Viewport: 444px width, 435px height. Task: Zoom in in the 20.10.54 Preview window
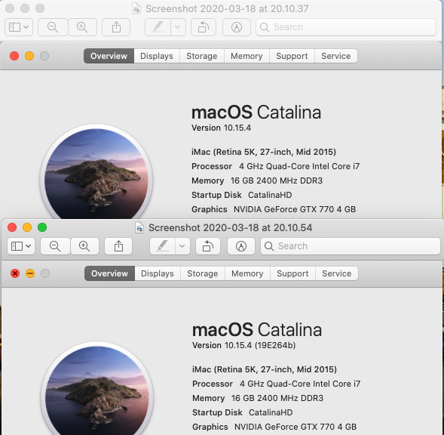(x=84, y=246)
